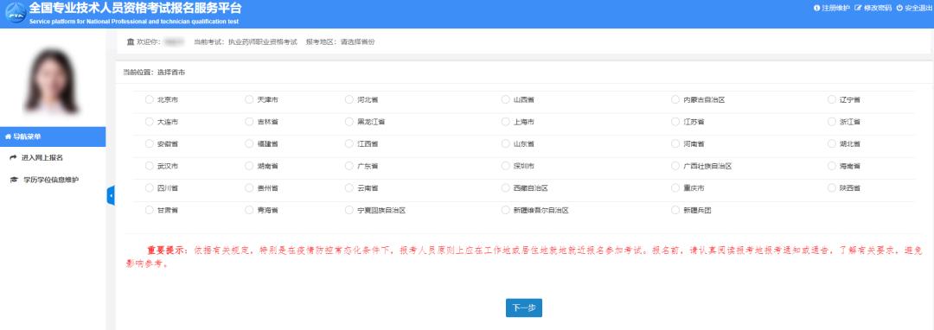Choose 吉林省 radio button

[249, 121]
